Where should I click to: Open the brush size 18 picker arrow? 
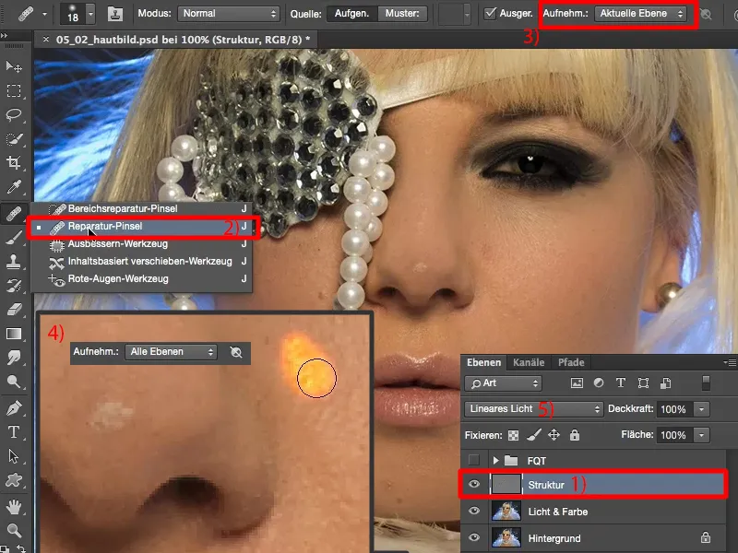coord(90,14)
